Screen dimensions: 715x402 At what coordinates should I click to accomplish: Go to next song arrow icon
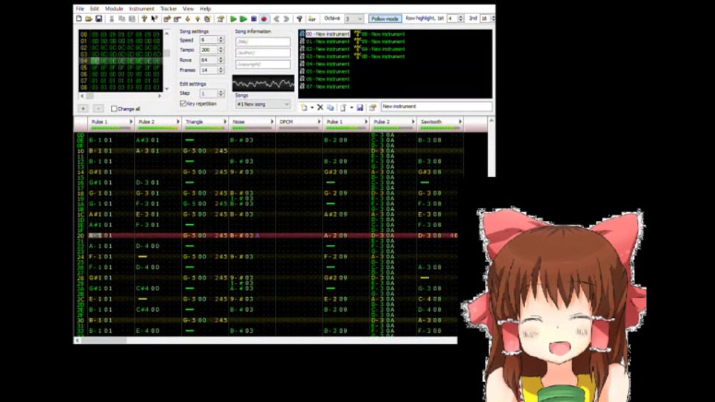pyautogui.click(x=286, y=19)
